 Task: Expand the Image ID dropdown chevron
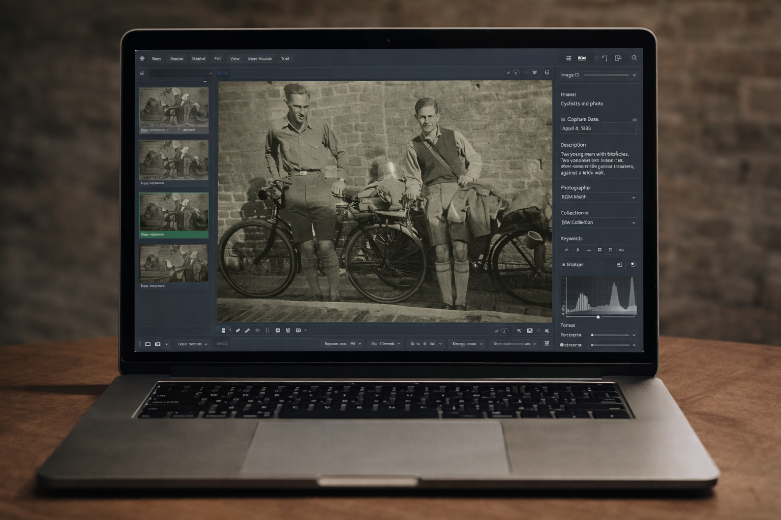[x=634, y=75]
